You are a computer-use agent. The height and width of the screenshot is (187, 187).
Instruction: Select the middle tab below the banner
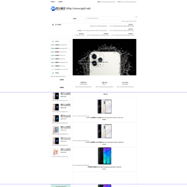click(x=104, y=83)
